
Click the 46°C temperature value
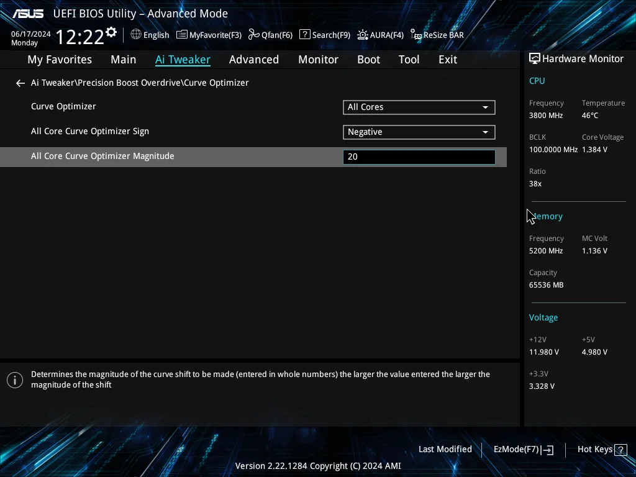point(590,116)
